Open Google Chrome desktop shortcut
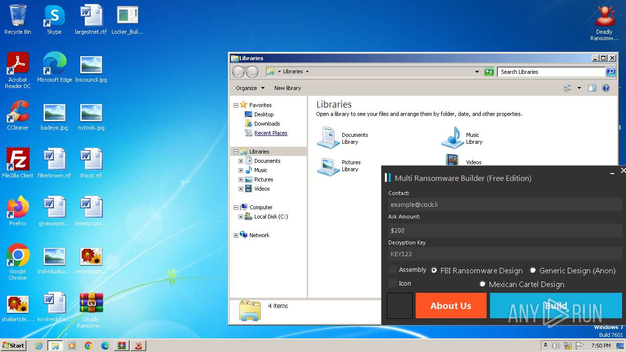Screen dimensions: 626x352 point(18,262)
